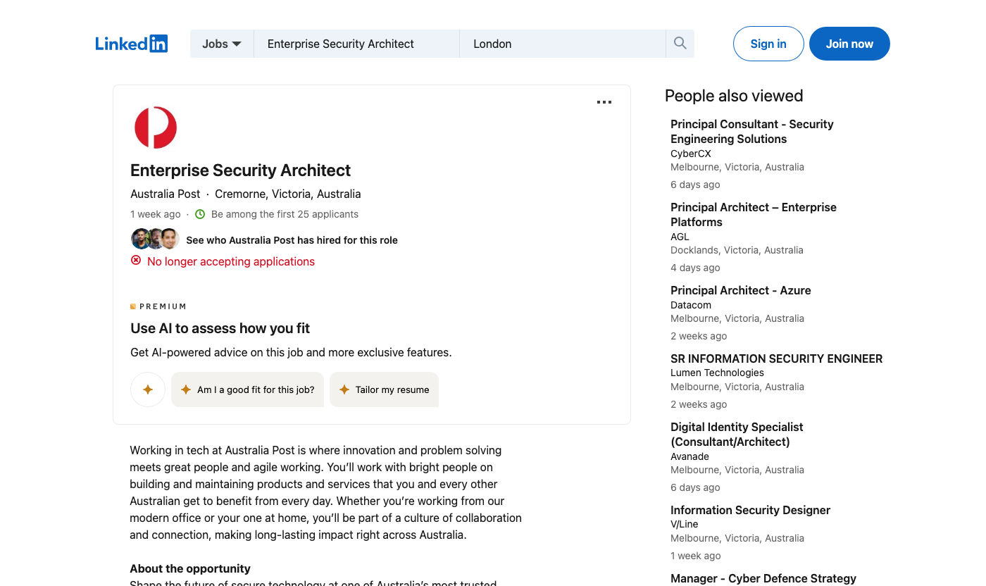Click the sparkle icon on Tailor my resume
The height and width of the screenshot is (586, 986).
(344, 389)
